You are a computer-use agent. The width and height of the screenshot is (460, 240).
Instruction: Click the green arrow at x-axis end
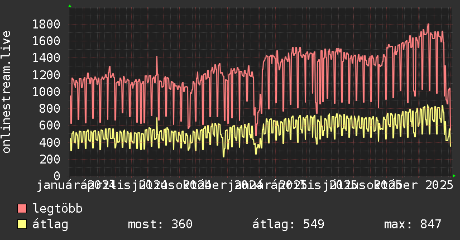[x=454, y=176]
